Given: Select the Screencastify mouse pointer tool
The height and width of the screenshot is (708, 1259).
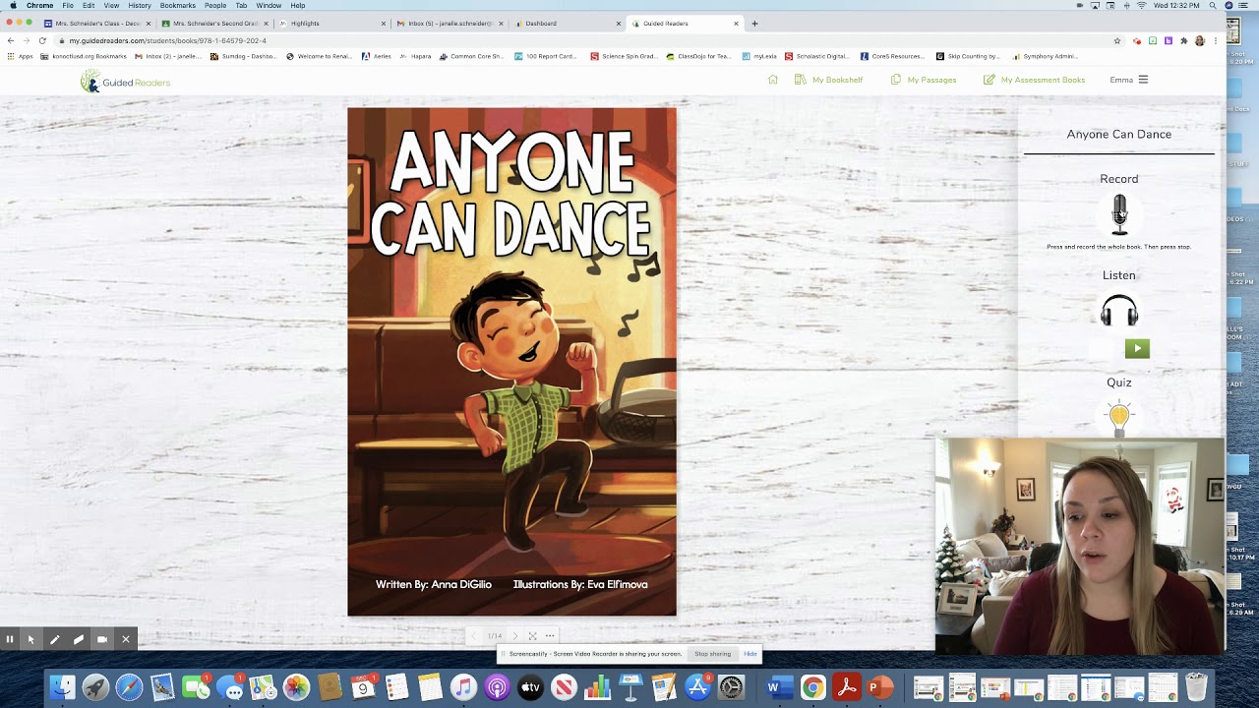Looking at the screenshot, I should click(x=31, y=639).
